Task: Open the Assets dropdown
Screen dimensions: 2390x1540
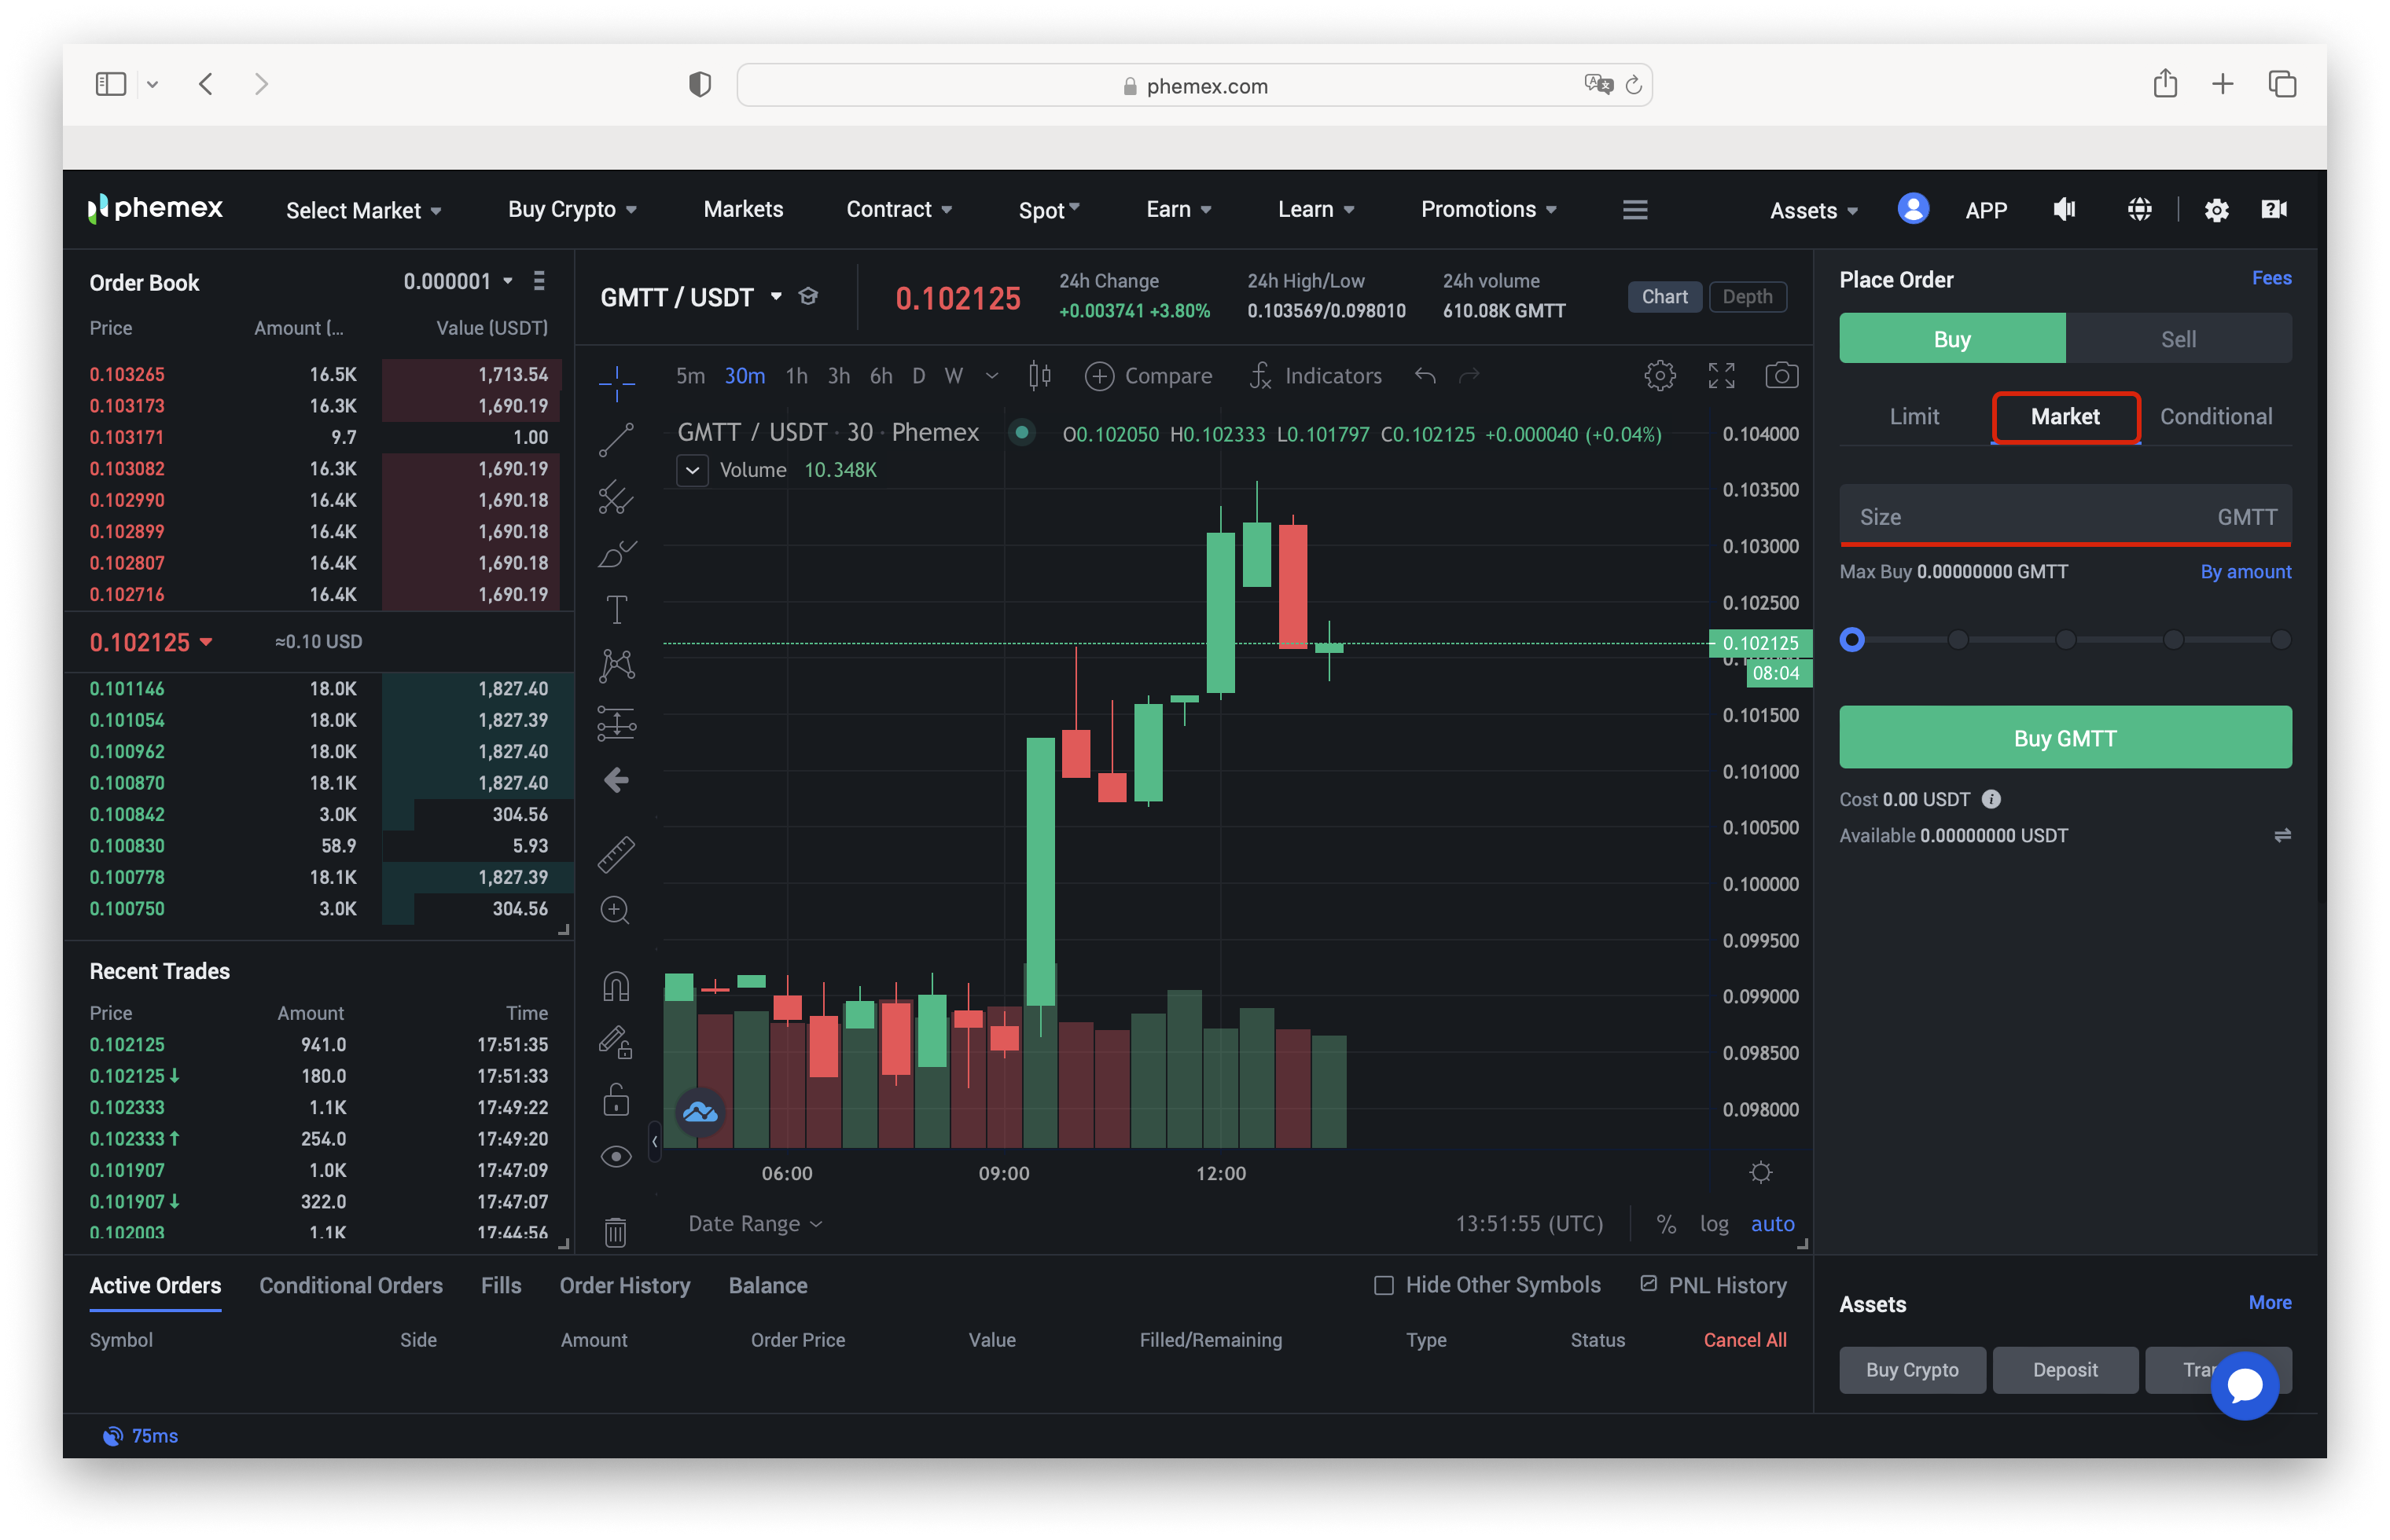Action: point(1813,210)
